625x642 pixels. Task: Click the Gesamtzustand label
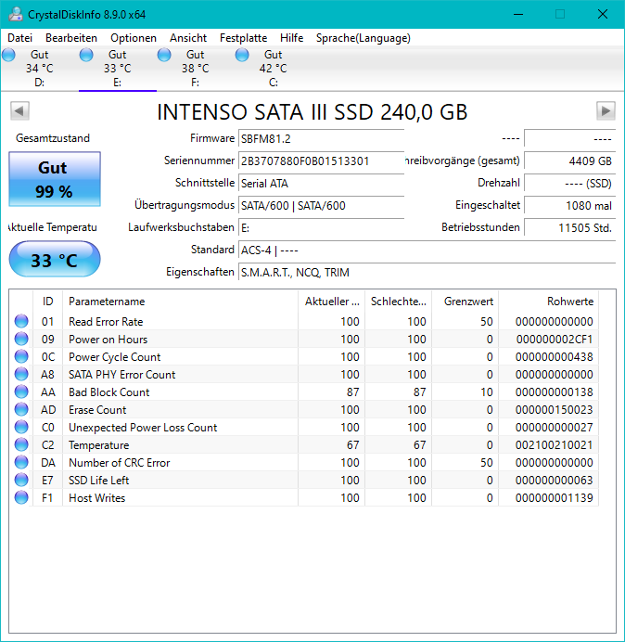coord(53,138)
